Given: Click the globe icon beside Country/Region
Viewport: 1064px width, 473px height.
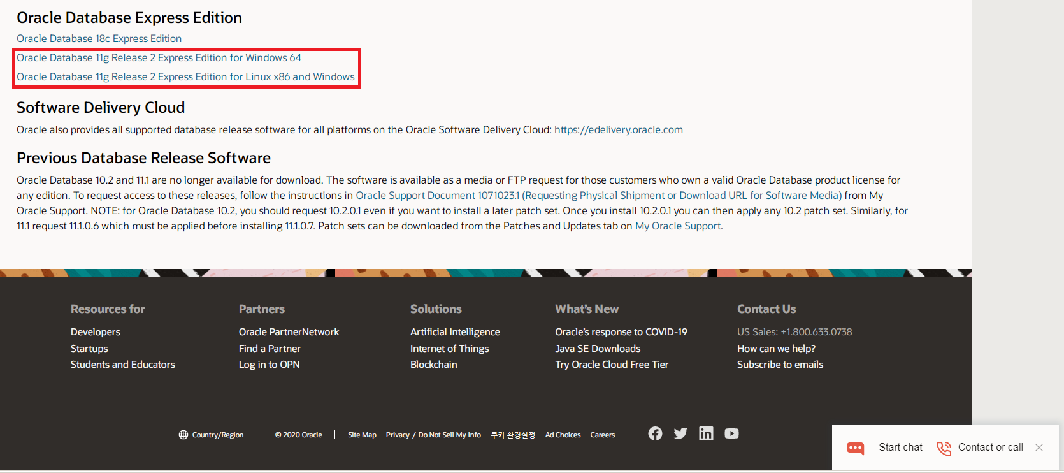Looking at the screenshot, I should (x=183, y=435).
